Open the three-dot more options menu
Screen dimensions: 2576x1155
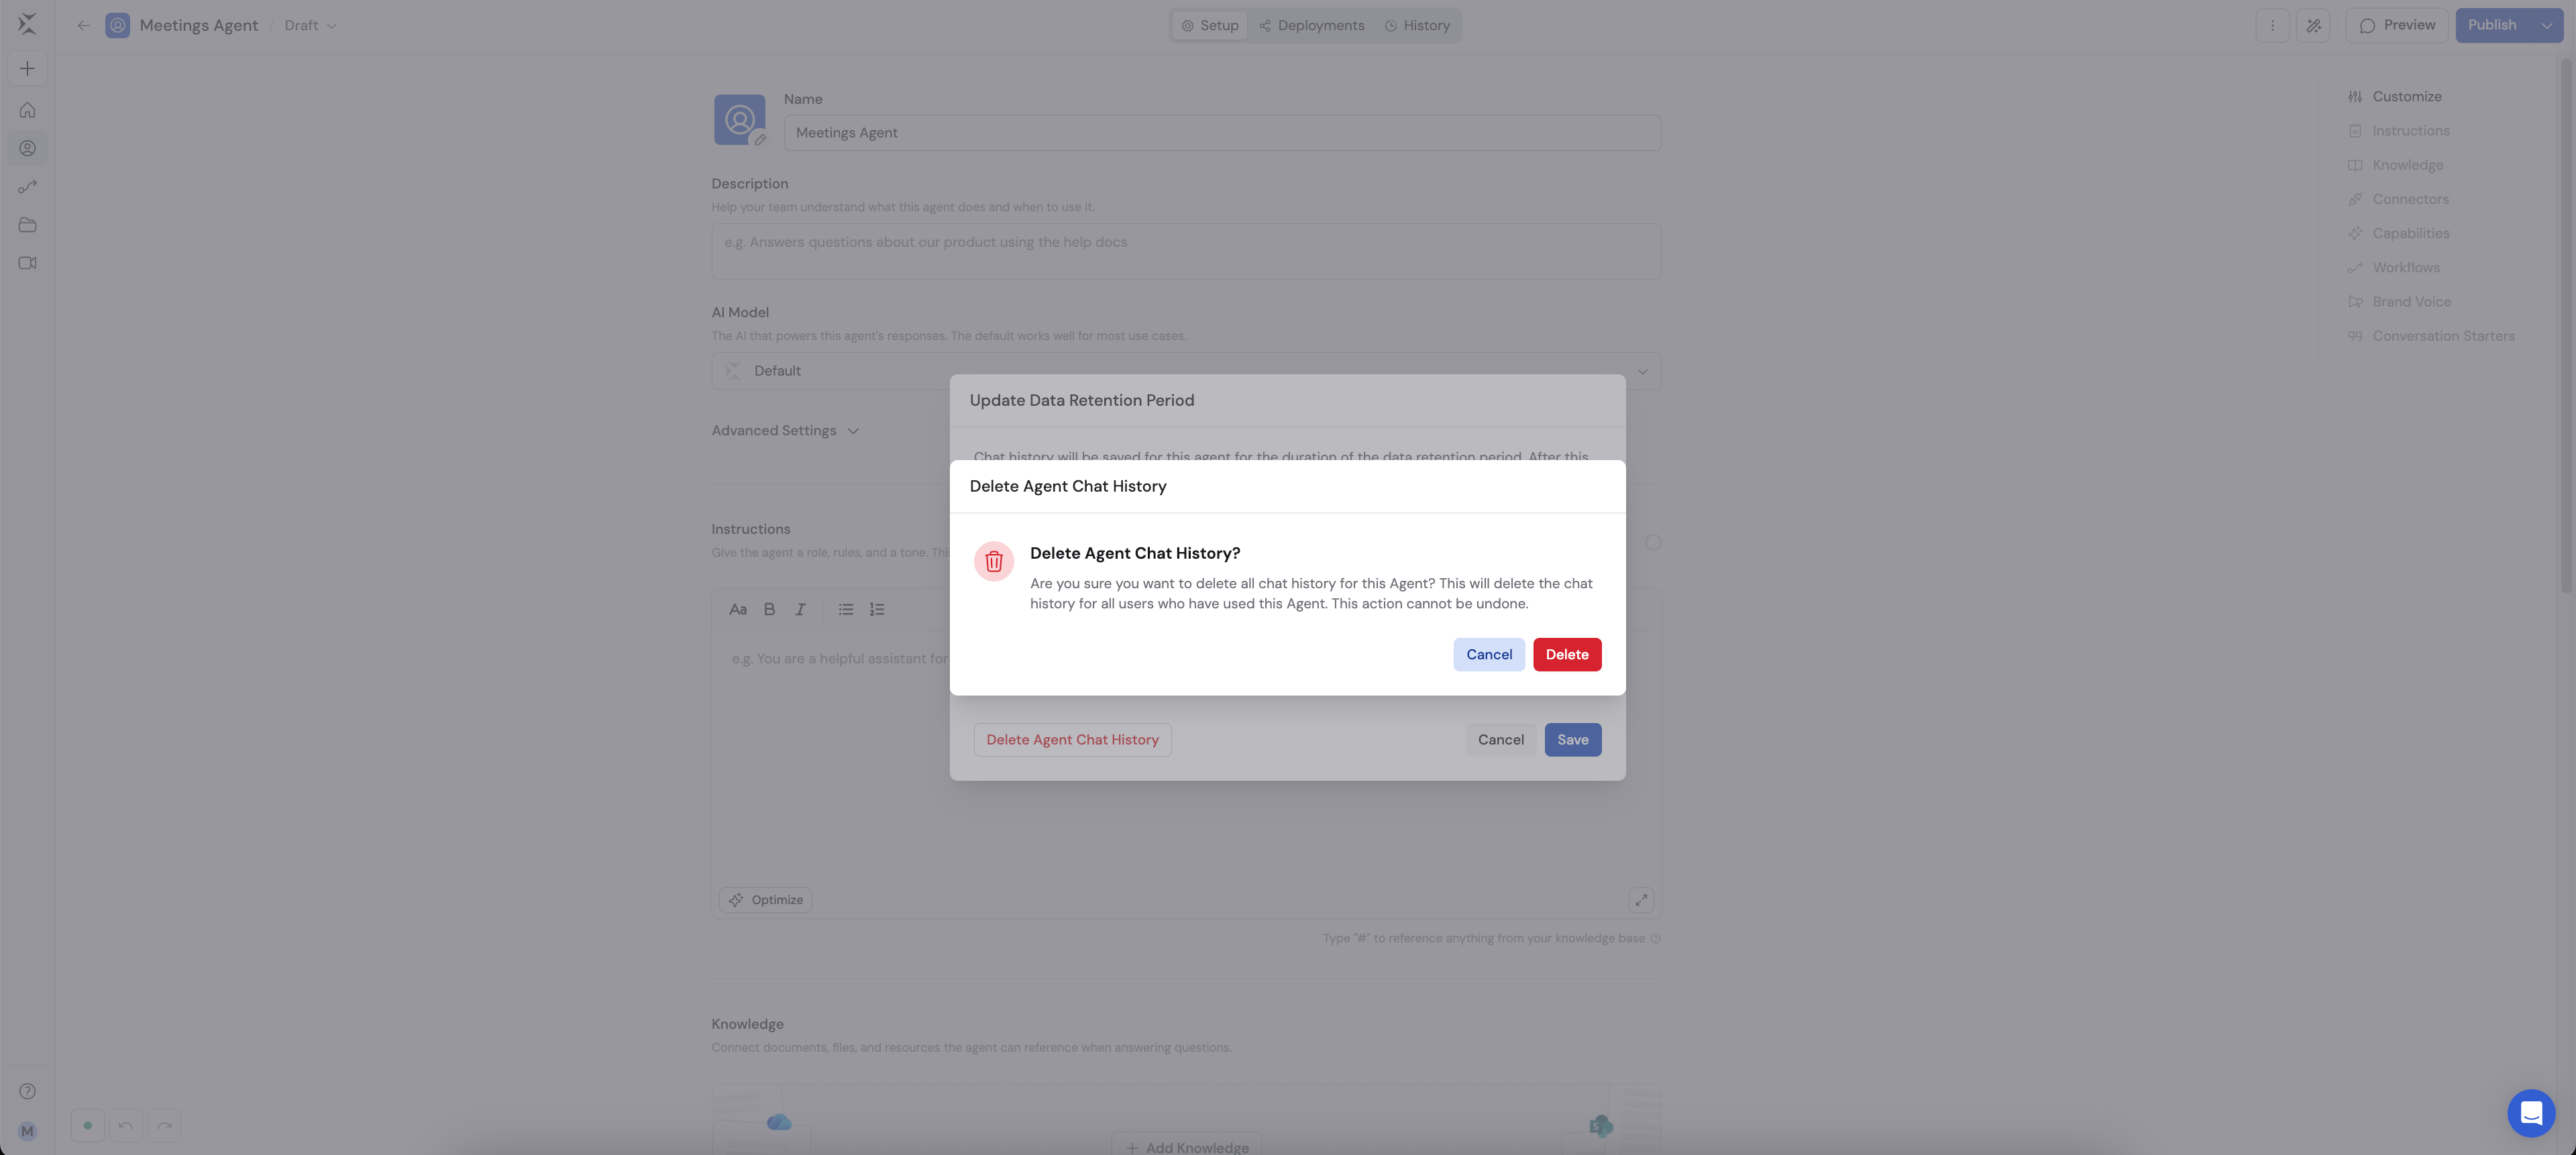click(2272, 25)
